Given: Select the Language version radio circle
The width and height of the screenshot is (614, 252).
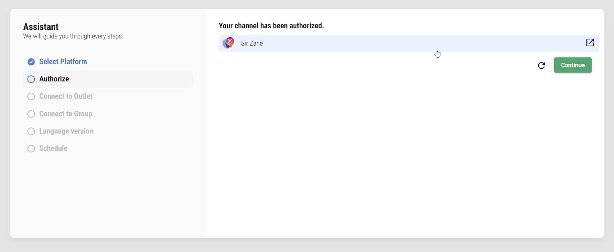Looking at the screenshot, I should (31, 131).
